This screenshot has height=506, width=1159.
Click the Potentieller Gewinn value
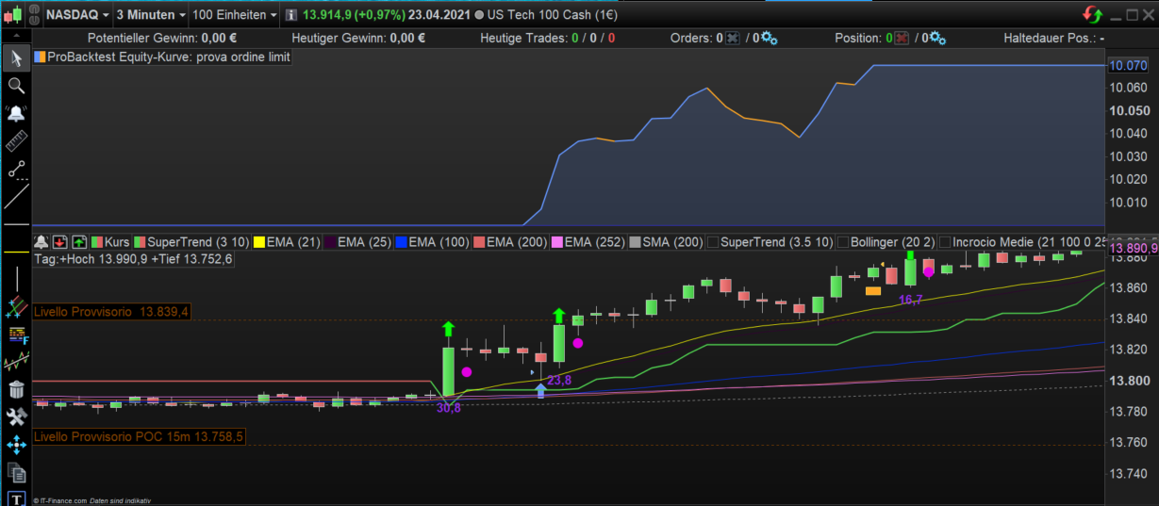pos(219,38)
